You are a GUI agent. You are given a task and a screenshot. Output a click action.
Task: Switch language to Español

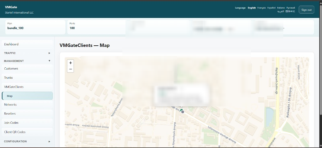coord(271,8)
